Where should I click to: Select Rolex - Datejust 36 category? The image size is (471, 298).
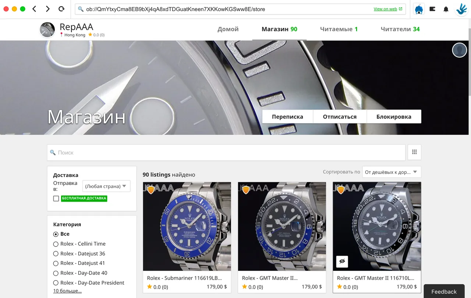(x=56, y=253)
